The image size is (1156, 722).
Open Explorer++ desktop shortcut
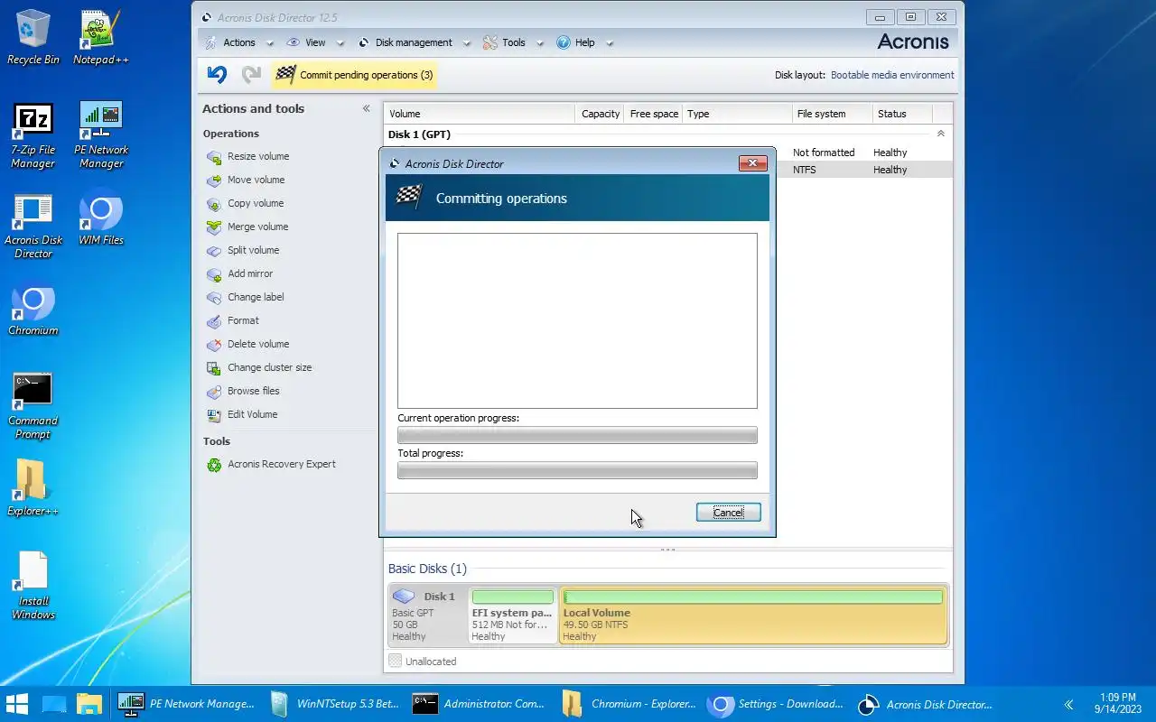coord(33,488)
